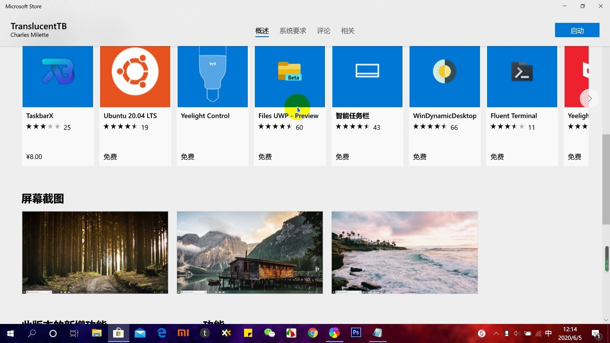Open the forest screenshot thumbnail
The image size is (610, 343).
point(95,252)
